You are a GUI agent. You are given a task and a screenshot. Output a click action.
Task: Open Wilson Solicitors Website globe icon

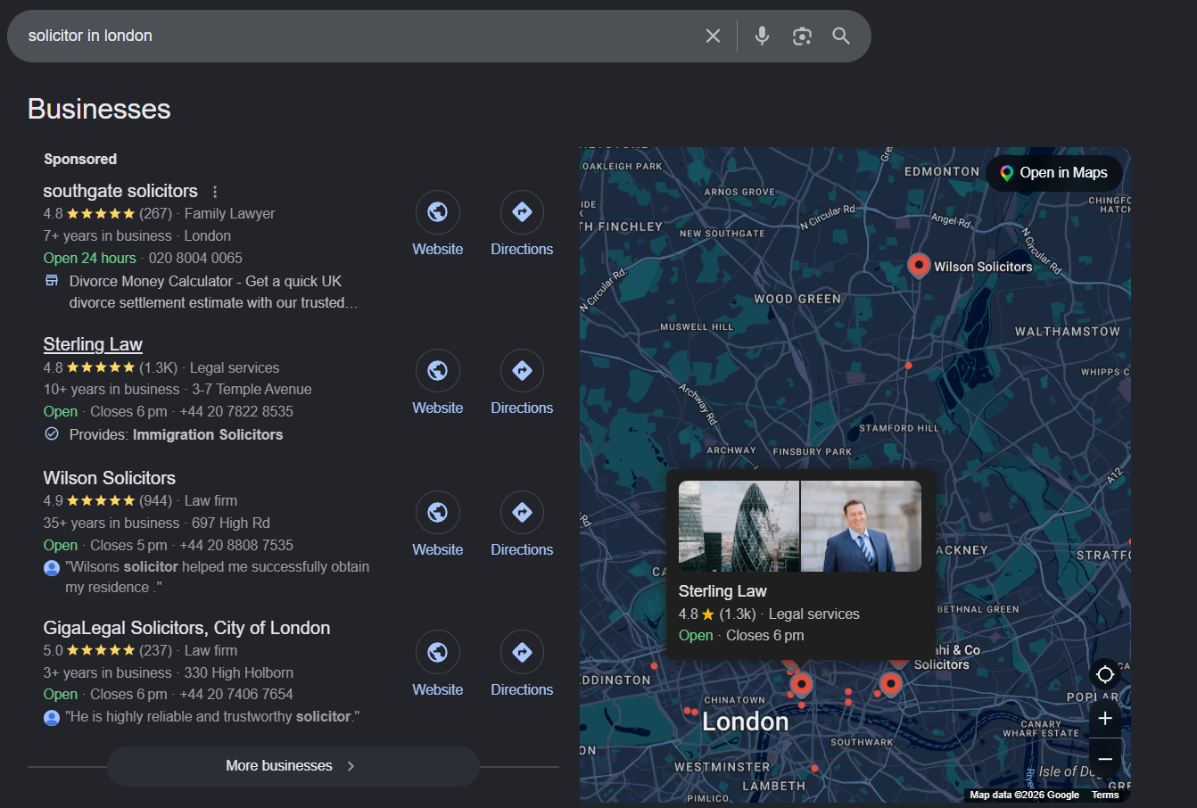tap(437, 513)
